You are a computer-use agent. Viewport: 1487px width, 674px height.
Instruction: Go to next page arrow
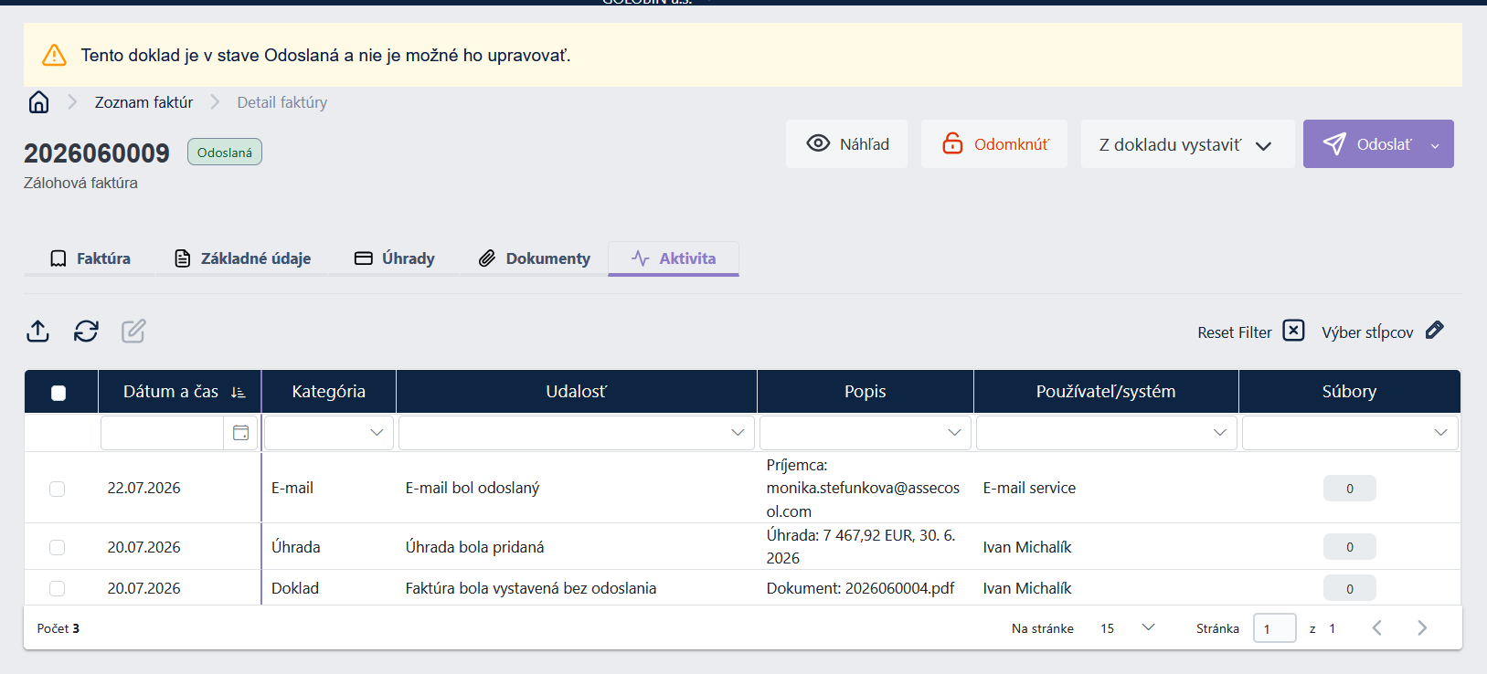tap(1422, 627)
